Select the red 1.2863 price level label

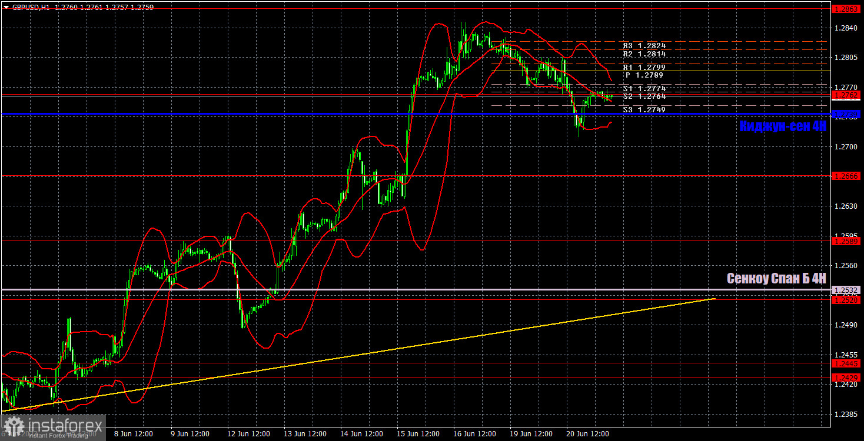[846, 9]
